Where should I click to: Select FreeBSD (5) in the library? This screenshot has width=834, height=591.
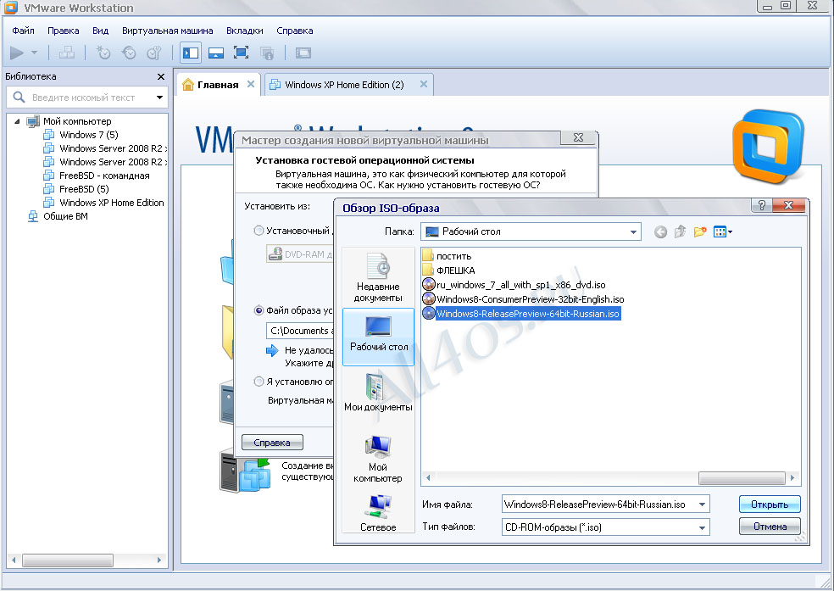(84, 189)
